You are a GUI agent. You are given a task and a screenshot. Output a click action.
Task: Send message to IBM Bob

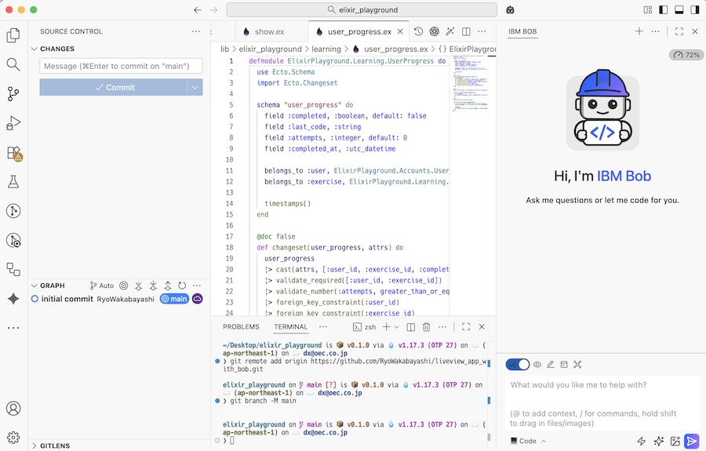click(692, 441)
